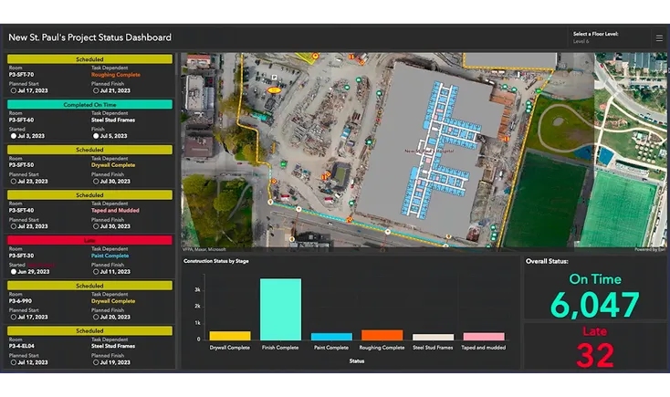Click the yellow Drywall Complete bar

click(x=230, y=336)
